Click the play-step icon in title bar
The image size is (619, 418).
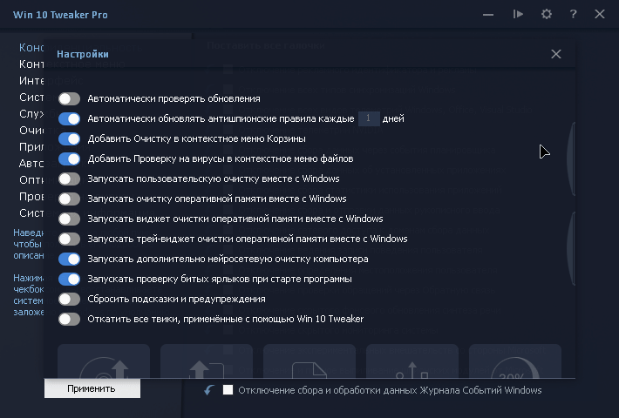(x=519, y=14)
